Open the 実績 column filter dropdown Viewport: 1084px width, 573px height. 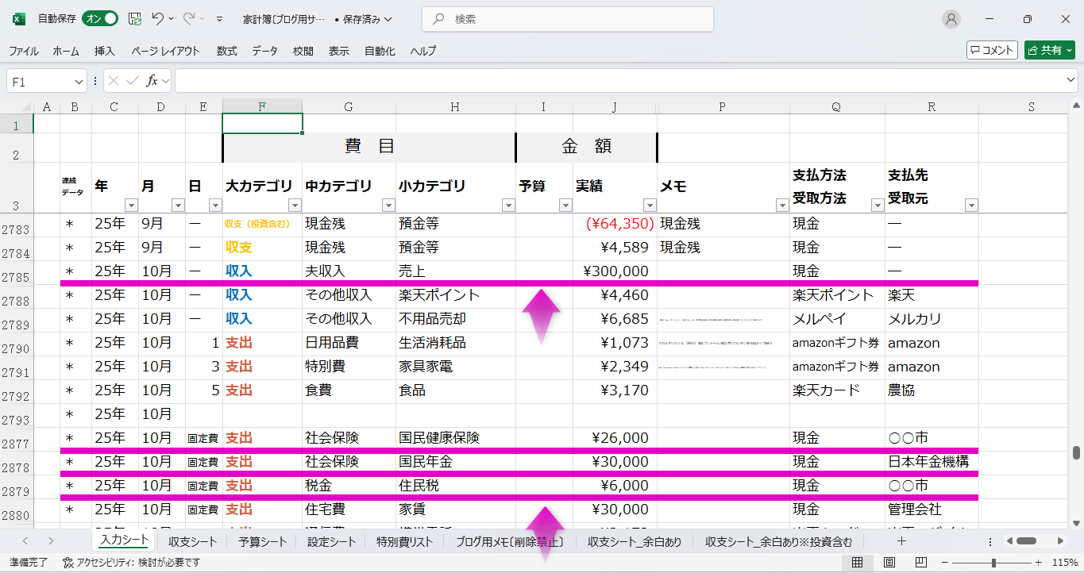pyautogui.click(x=649, y=206)
